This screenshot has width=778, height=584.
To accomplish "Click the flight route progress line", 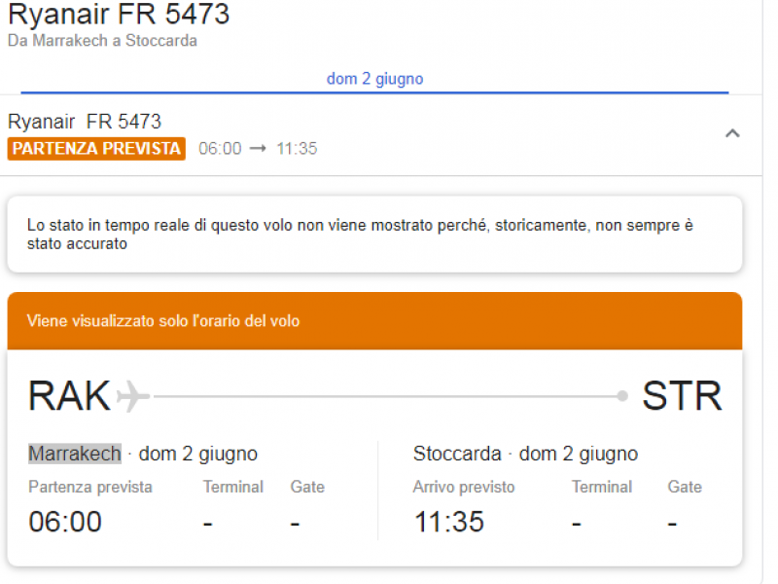I will [385, 396].
